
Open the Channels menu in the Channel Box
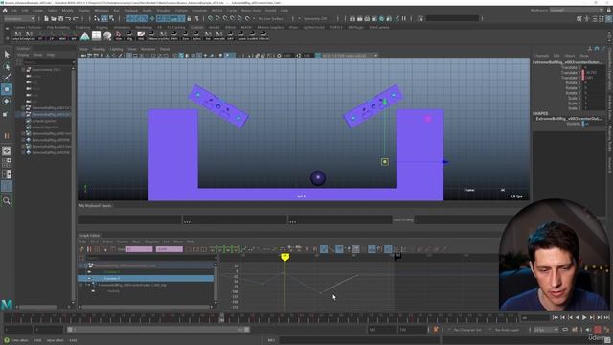coord(541,56)
